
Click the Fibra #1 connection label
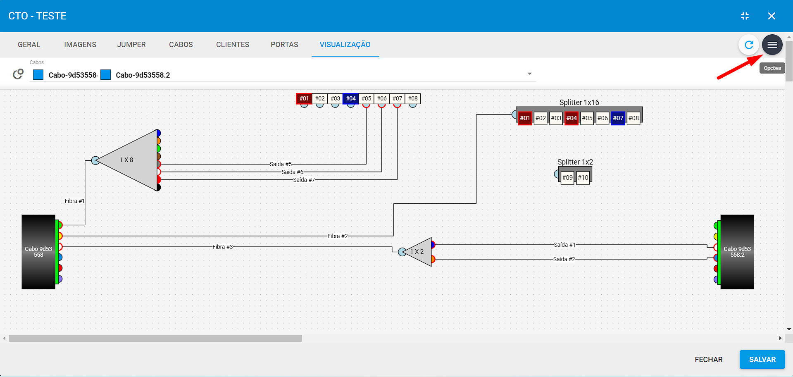[x=74, y=201]
